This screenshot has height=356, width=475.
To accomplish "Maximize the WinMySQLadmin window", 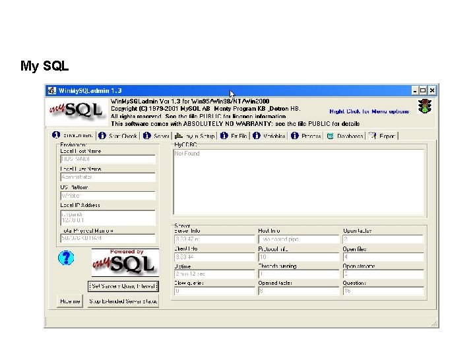I will (x=423, y=90).
